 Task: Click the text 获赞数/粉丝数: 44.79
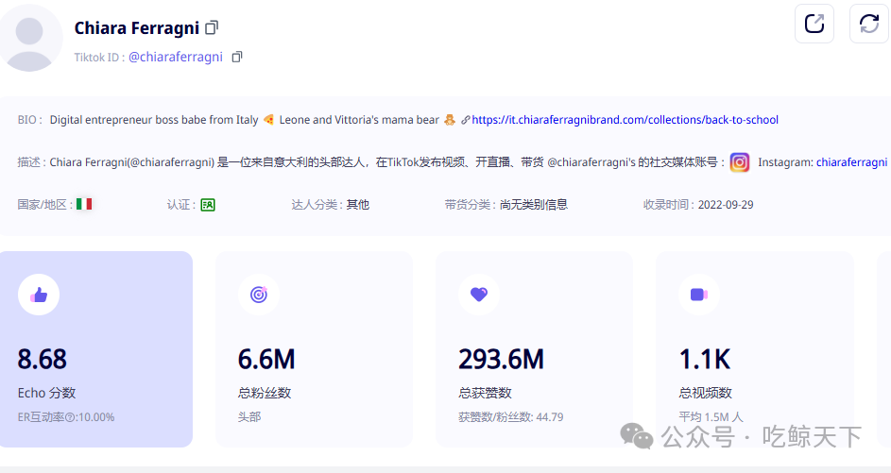[511, 417]
